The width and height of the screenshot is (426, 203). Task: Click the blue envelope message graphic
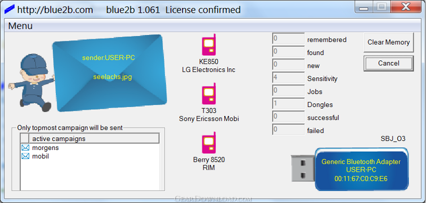click(x=110, y=73)
